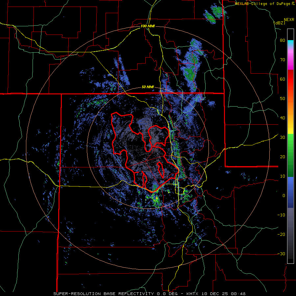Click the "NEXLAB-College of DuPage" header text

click(263, 4)
